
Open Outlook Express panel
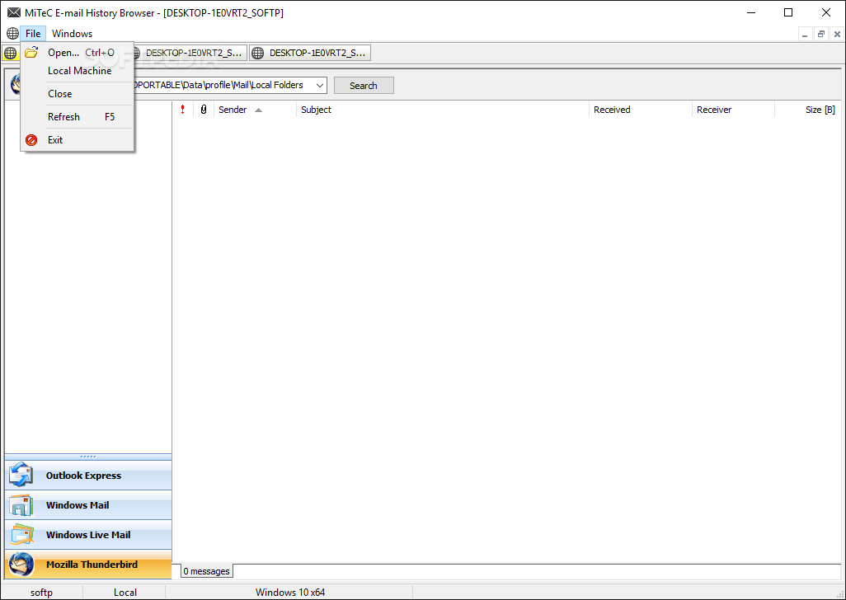(x=88, y=476)
